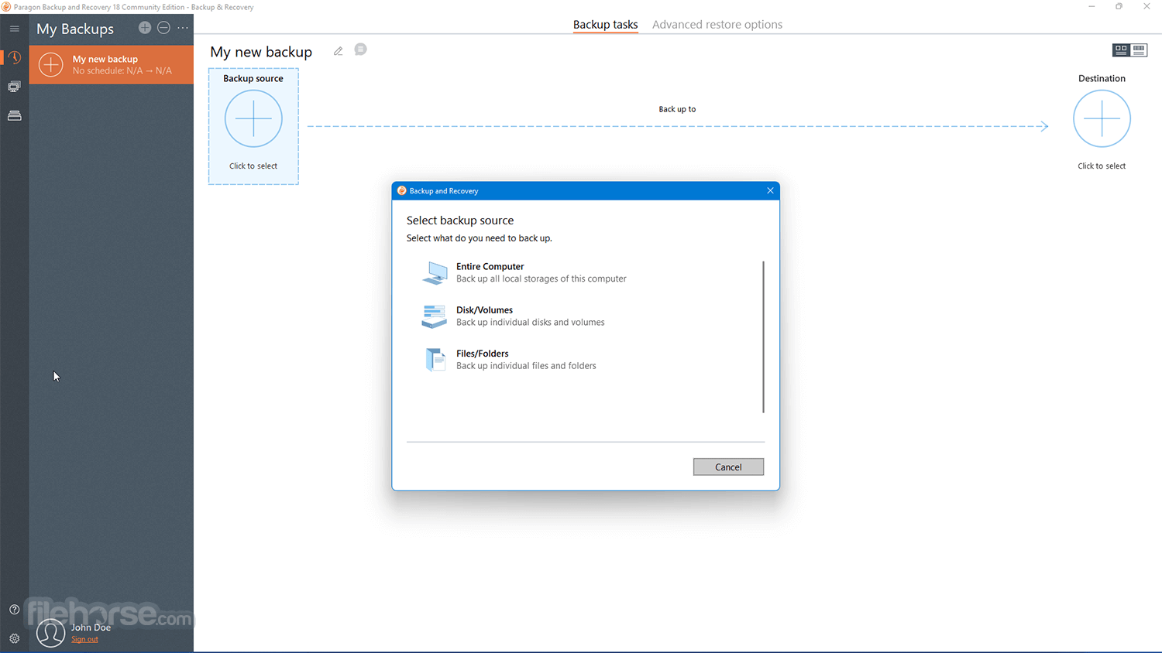The height and width of the screenshot is (653, 1162).
Task: Open the backup history clock icon
Action: [x=14, y=57]
